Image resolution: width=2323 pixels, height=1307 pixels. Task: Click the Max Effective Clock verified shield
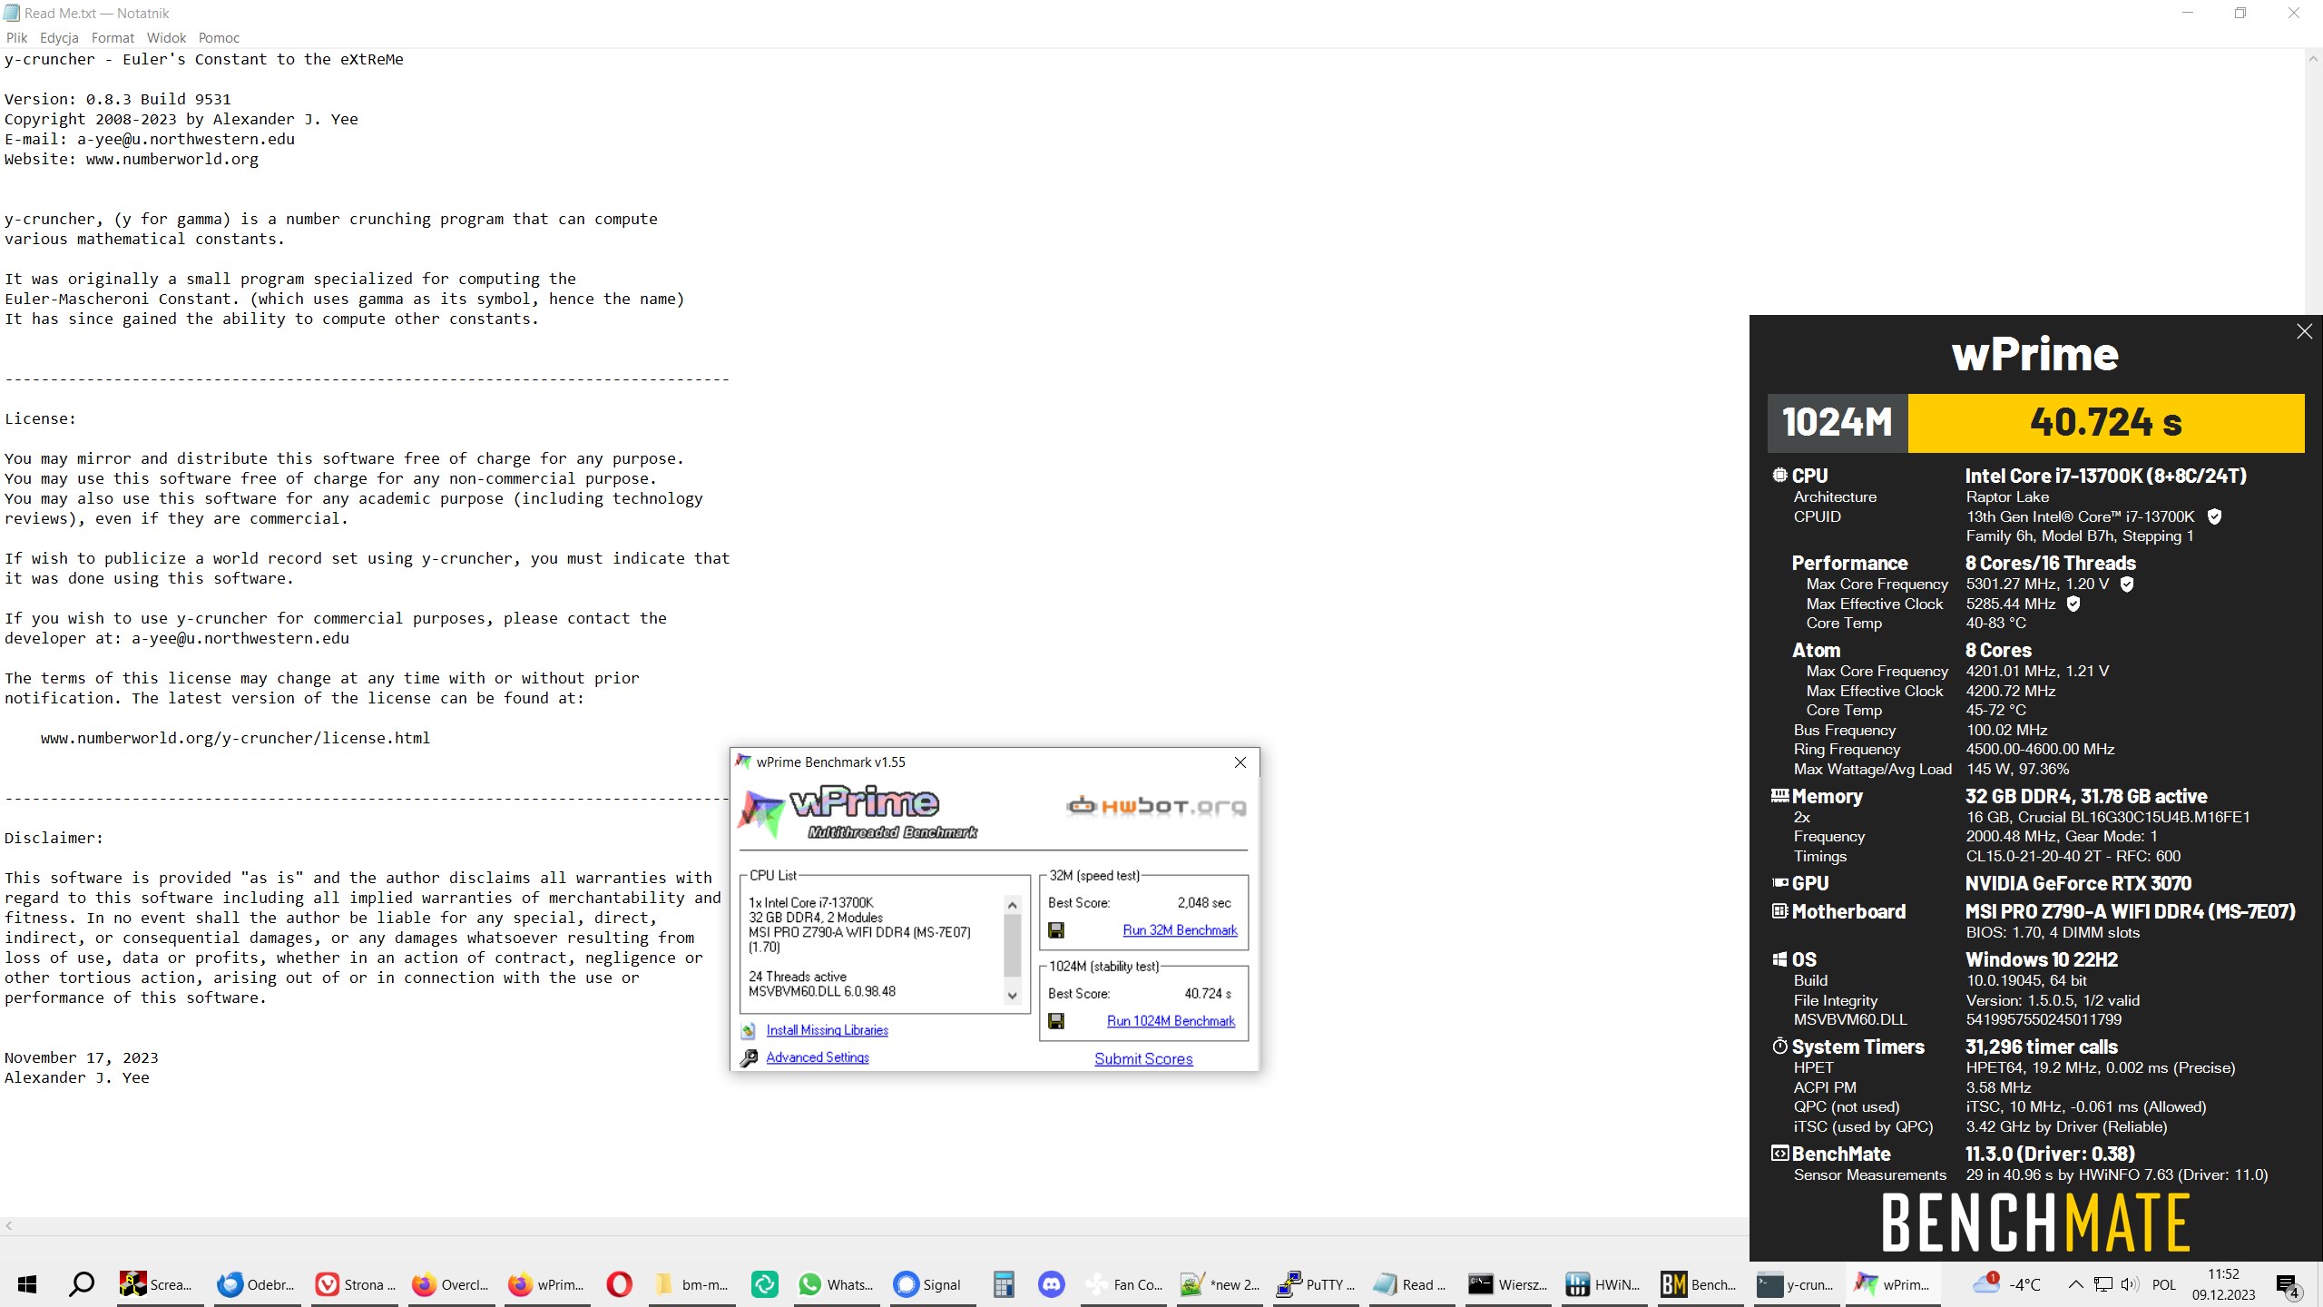coord(2073,604)
